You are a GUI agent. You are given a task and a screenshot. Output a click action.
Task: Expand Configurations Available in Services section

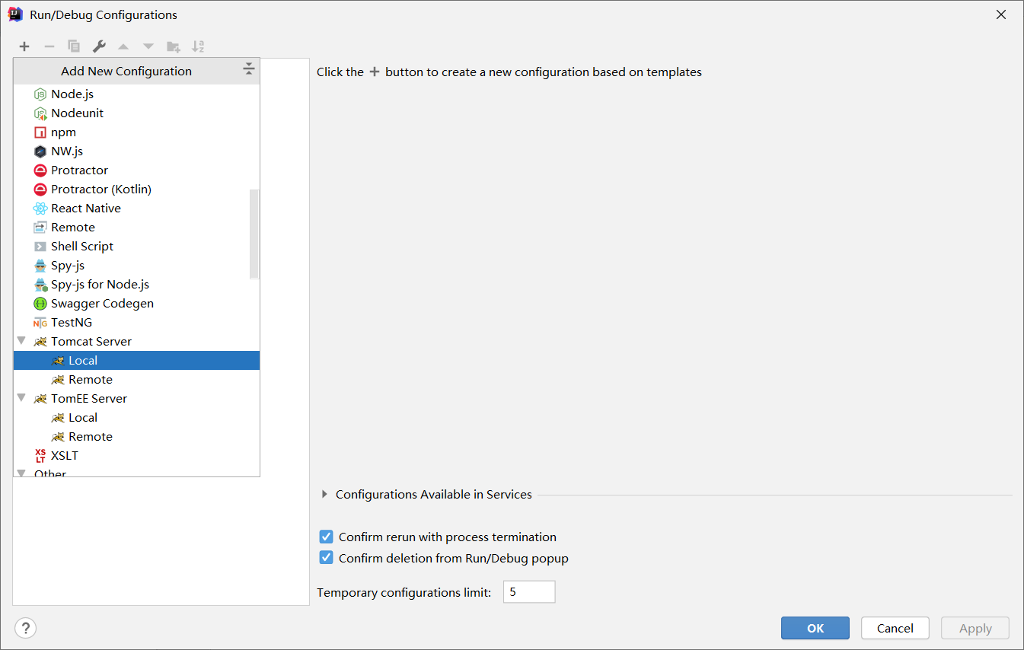click(325, 494)
